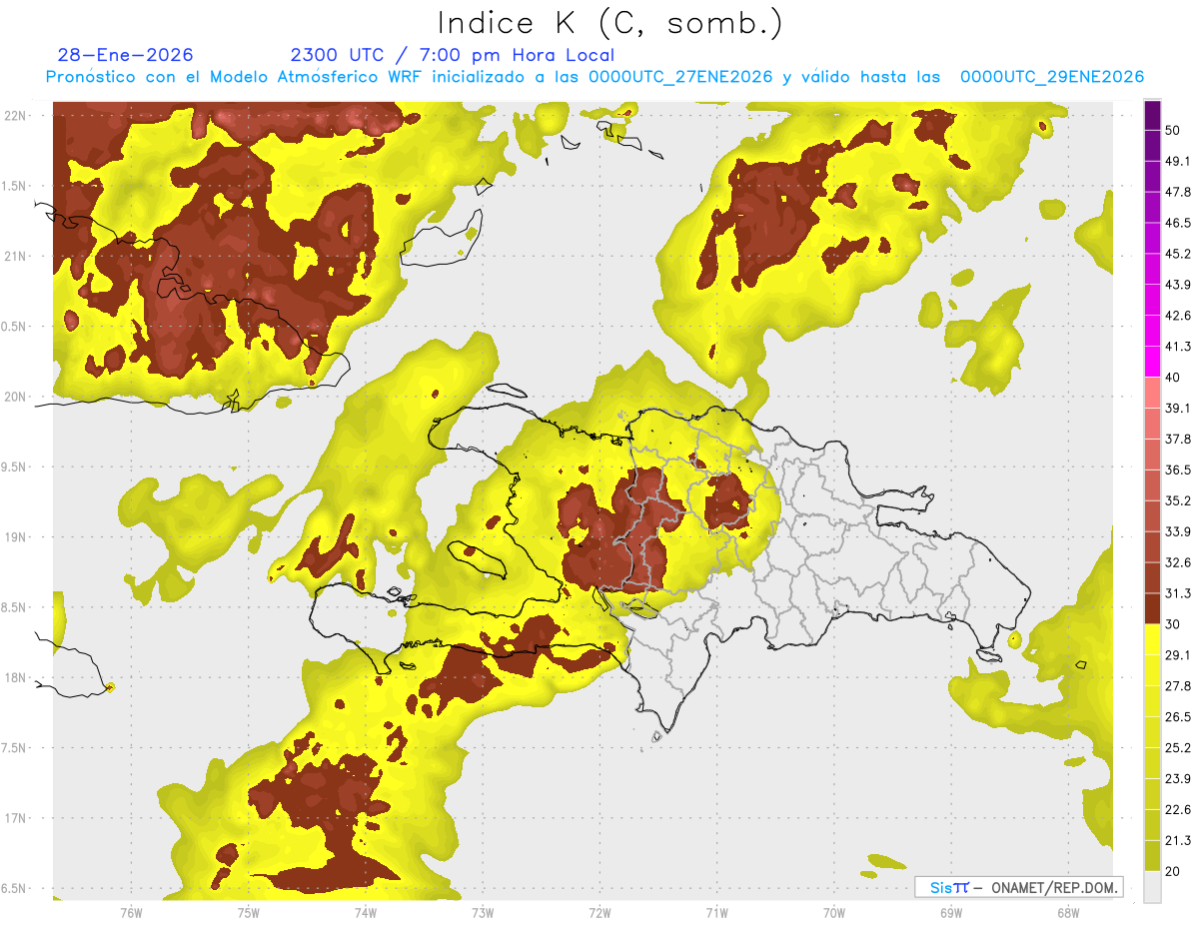Screen dimensions: 1199x926
Task: Click the colorbar value "20"
Action: point(1173,872)
